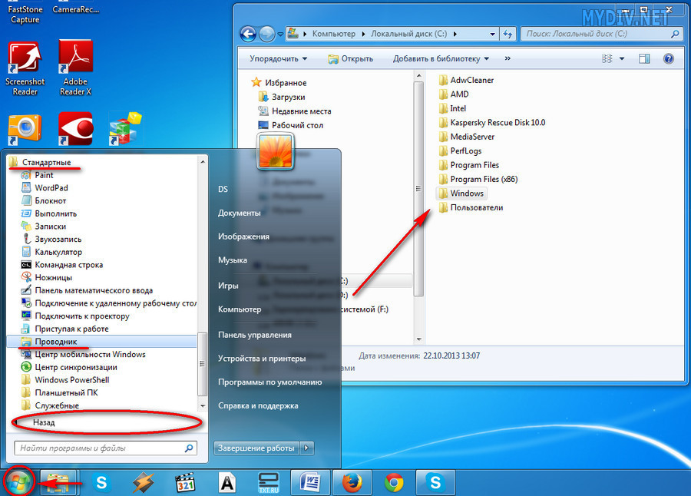Open the Упорядочить dropdown menu
691x496 pixels.
click(278, 58)
